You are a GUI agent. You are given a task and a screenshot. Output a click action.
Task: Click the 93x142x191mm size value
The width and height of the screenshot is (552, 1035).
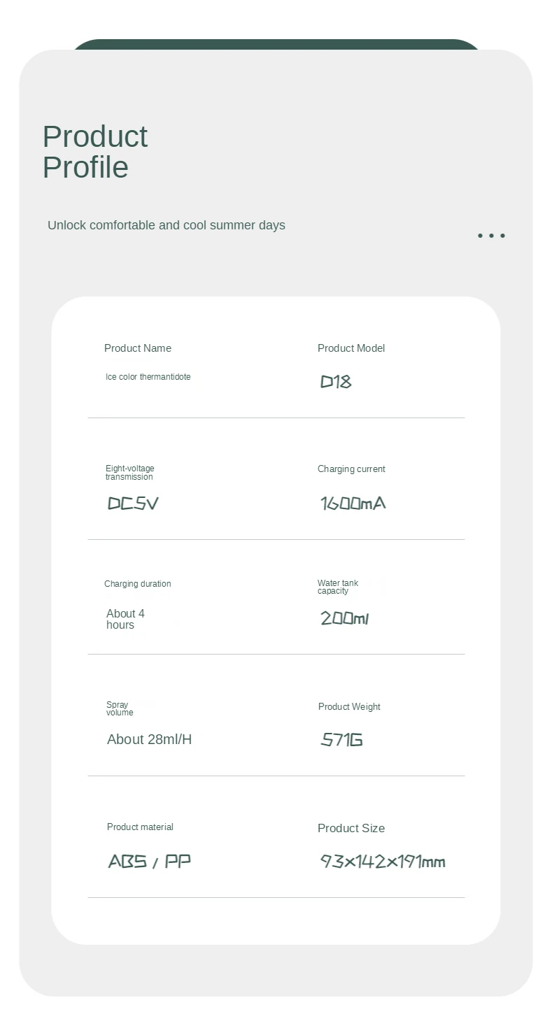click(383, 862)
